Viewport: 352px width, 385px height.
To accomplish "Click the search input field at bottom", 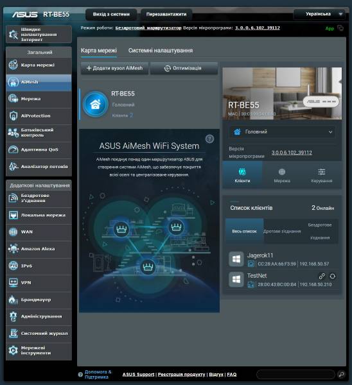I will (295, 375).
